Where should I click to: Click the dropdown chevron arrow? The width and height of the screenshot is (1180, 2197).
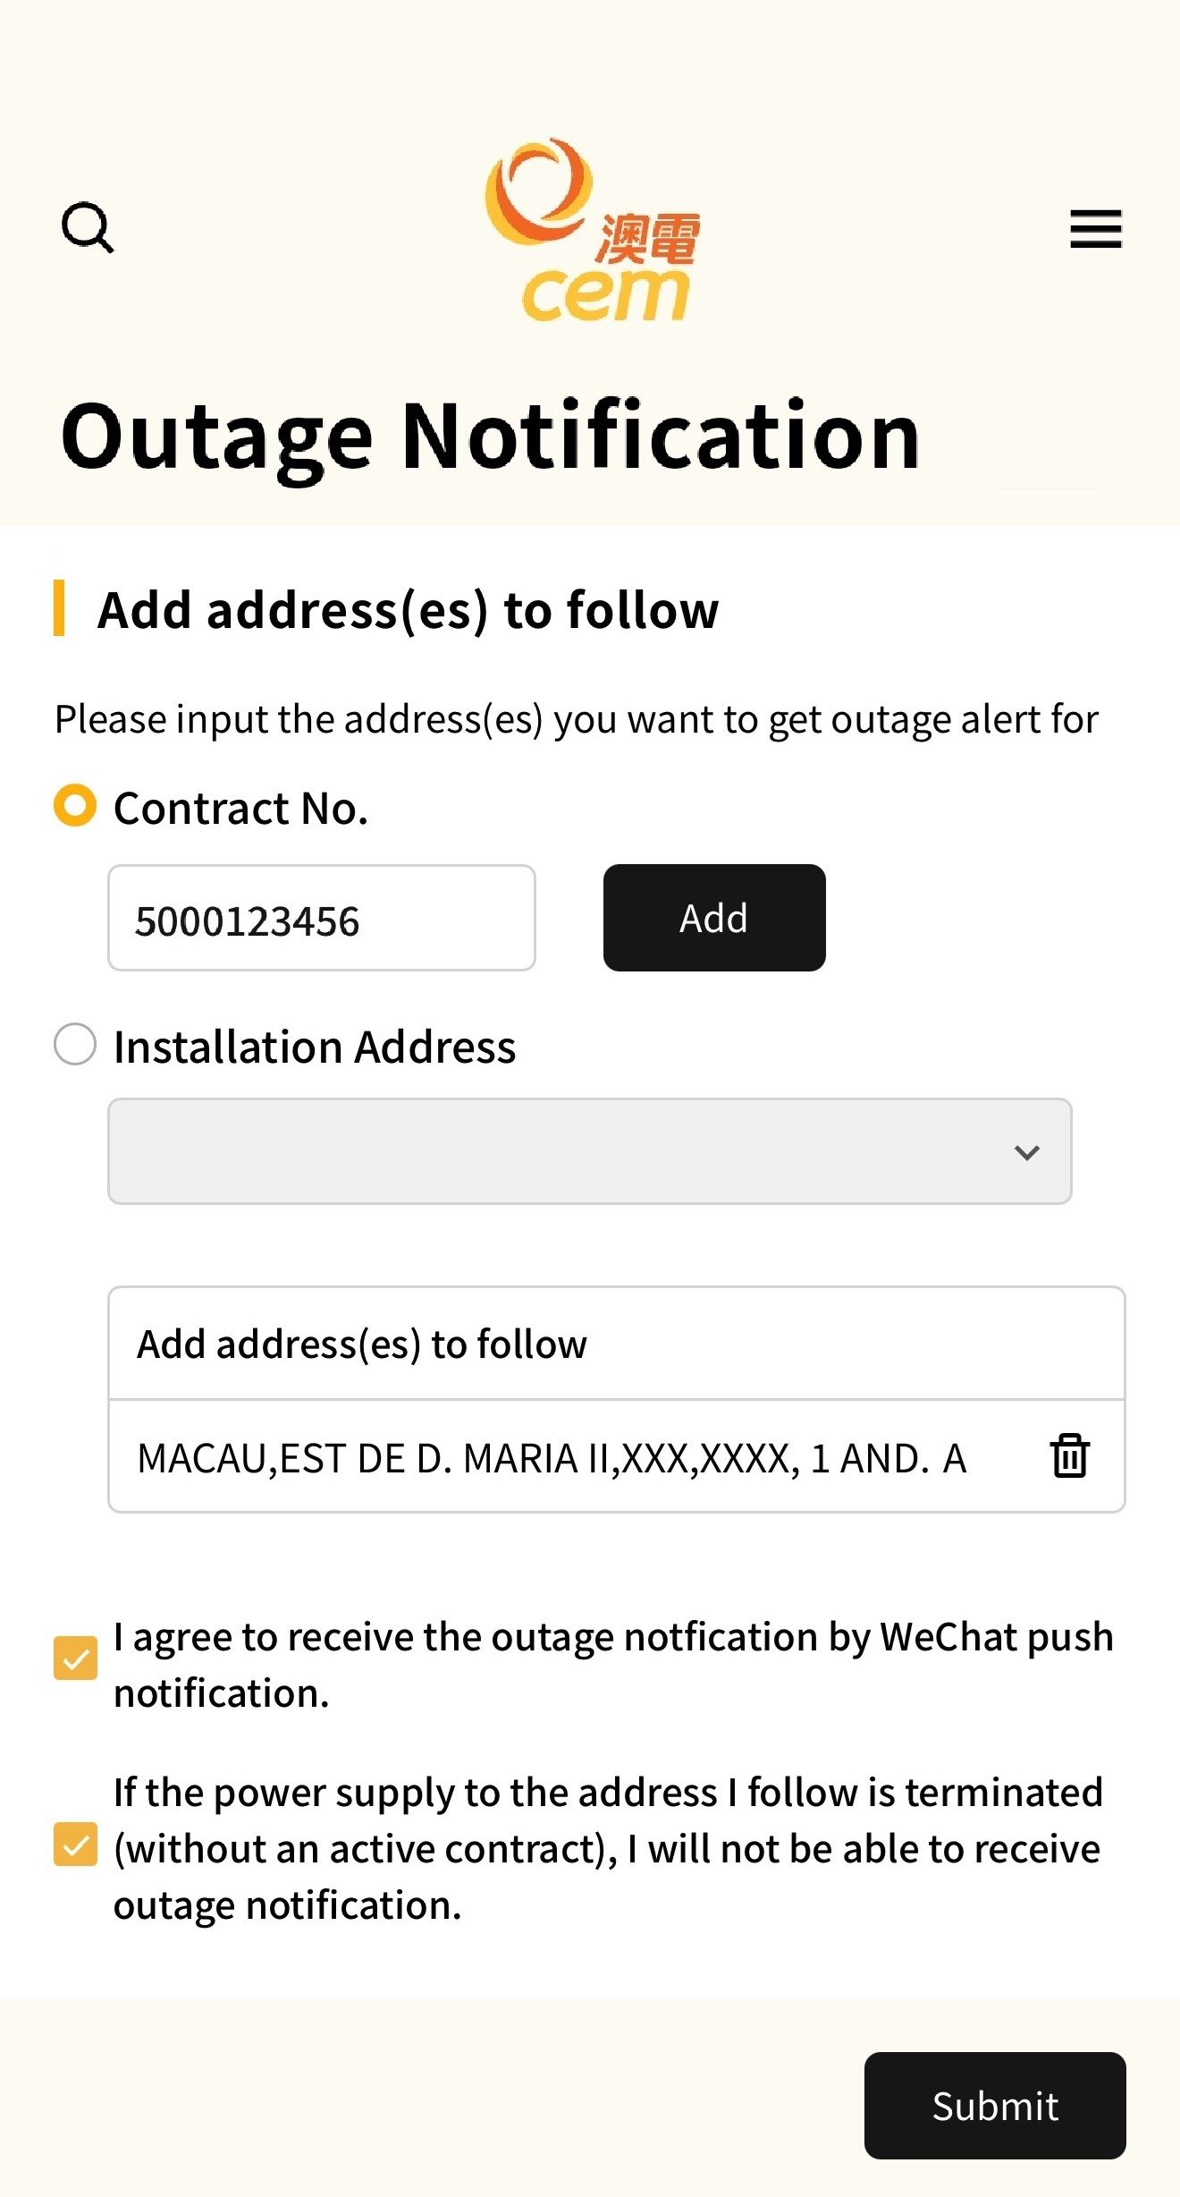[x=1027, y=1152]
